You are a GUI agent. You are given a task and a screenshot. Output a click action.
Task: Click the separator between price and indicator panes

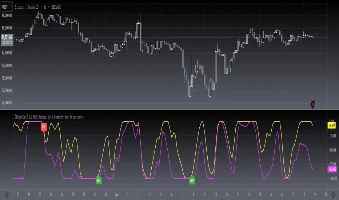[169, 109]
